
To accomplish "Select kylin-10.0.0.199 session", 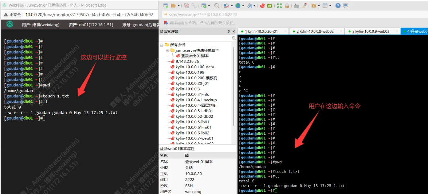I will click(190, 72).
